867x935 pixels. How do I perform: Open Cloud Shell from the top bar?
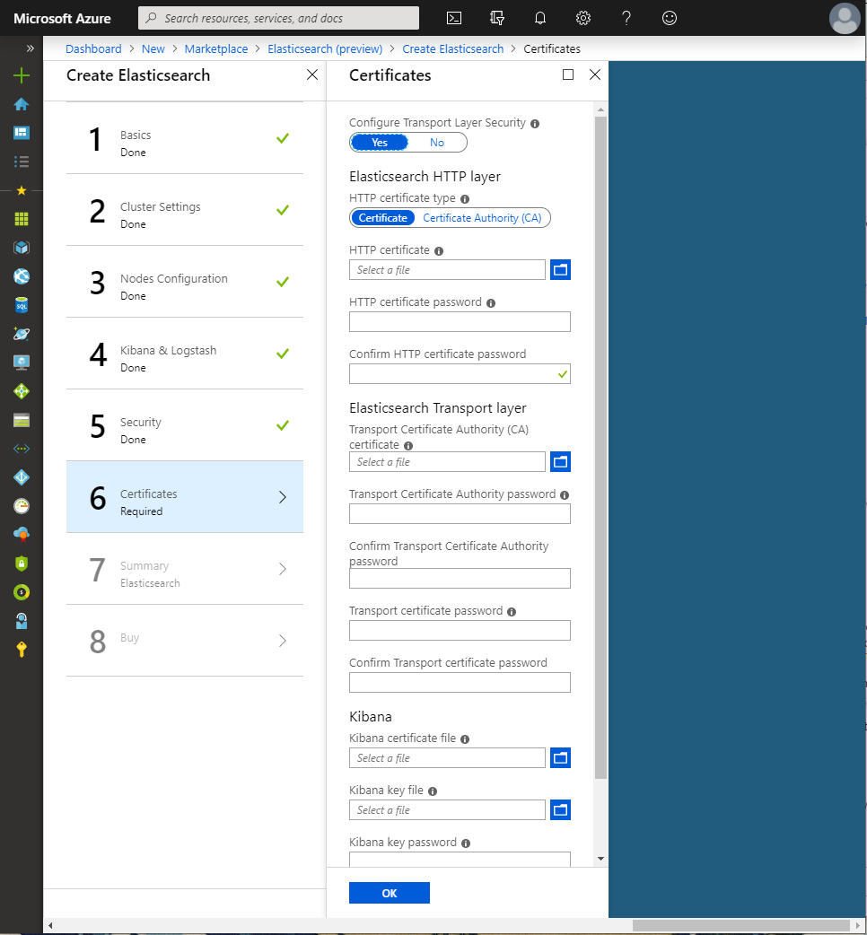(455, 18)
